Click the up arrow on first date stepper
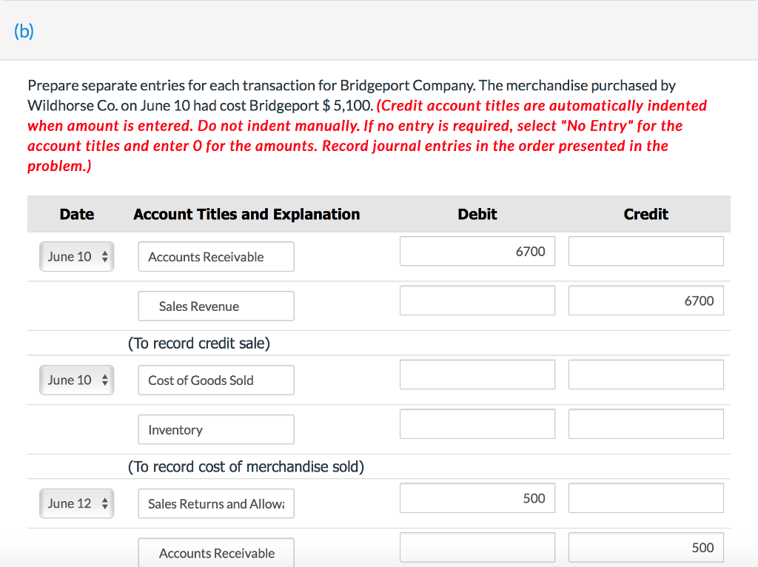This screenshot has height=567, width=758. point(105,252)
